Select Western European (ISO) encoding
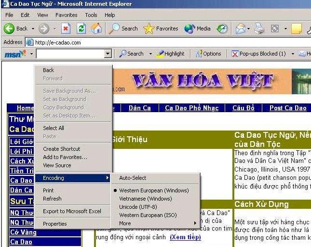Viewport: 311px width, 247px height. 155,215
